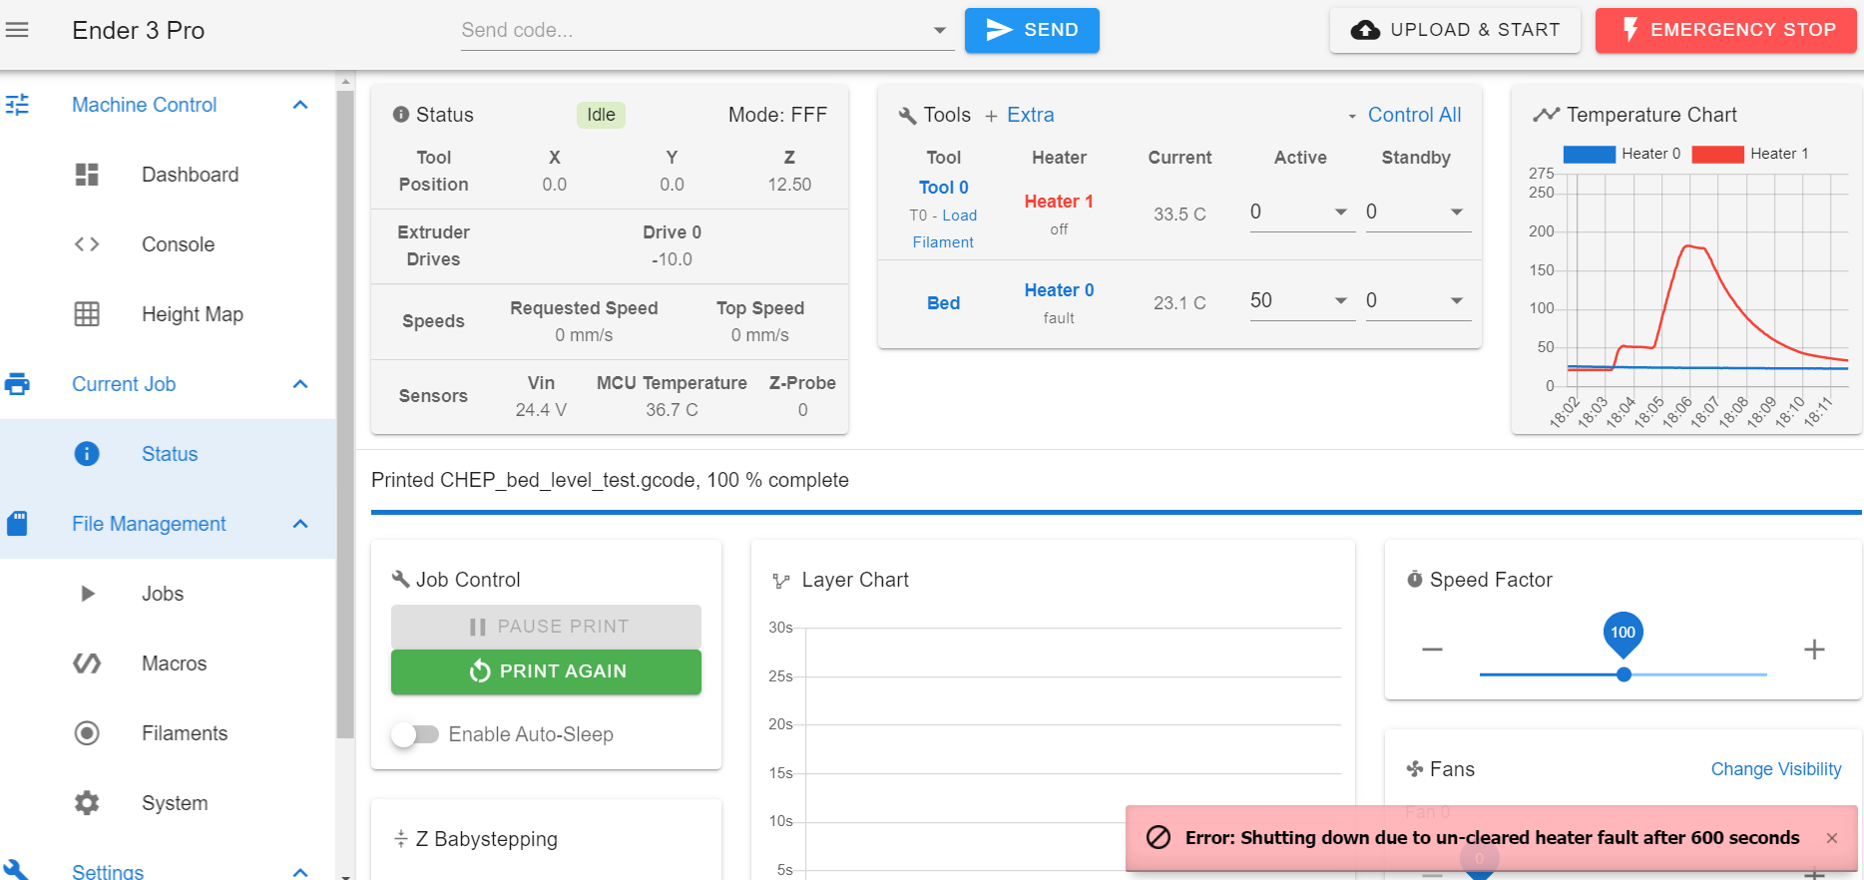1864x880 pixels.
Task: Click the File Management SD card icon
Action: [17, 524]
